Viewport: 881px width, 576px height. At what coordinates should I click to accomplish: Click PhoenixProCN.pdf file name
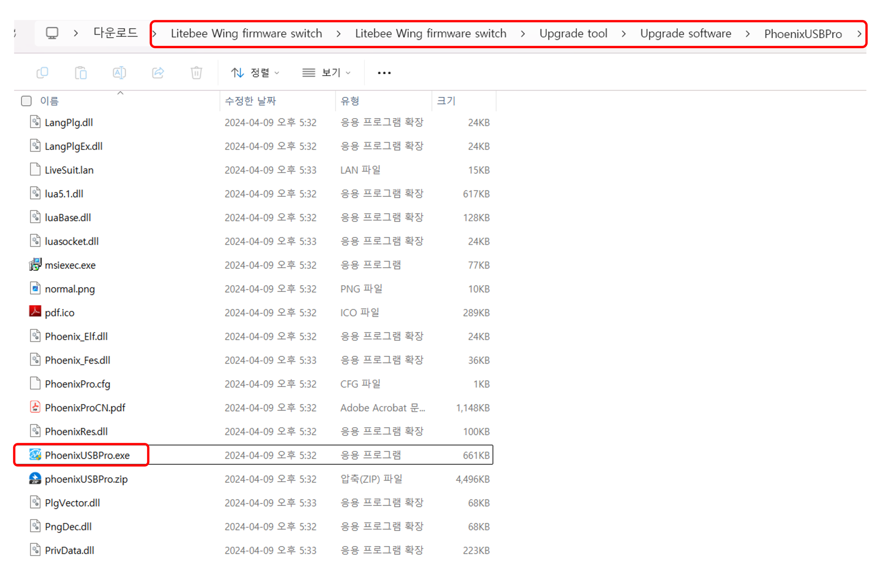(85, 407)
